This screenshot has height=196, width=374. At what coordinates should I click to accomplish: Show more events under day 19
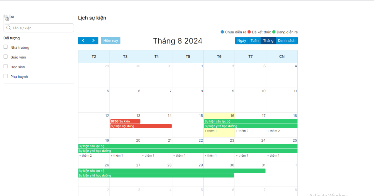[x=85, y=156]
